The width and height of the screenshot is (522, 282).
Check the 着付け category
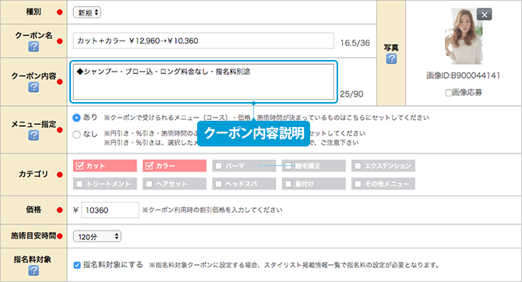tap(314, 184)
